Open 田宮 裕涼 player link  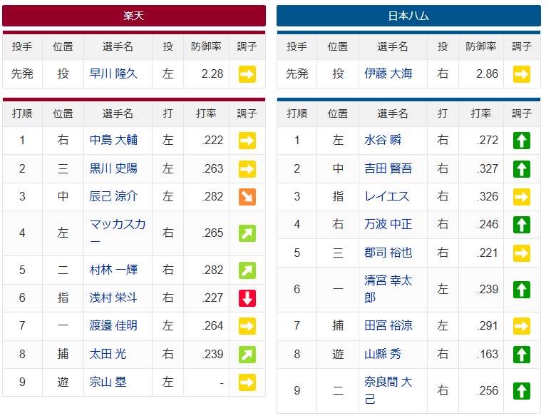(388, 325)
